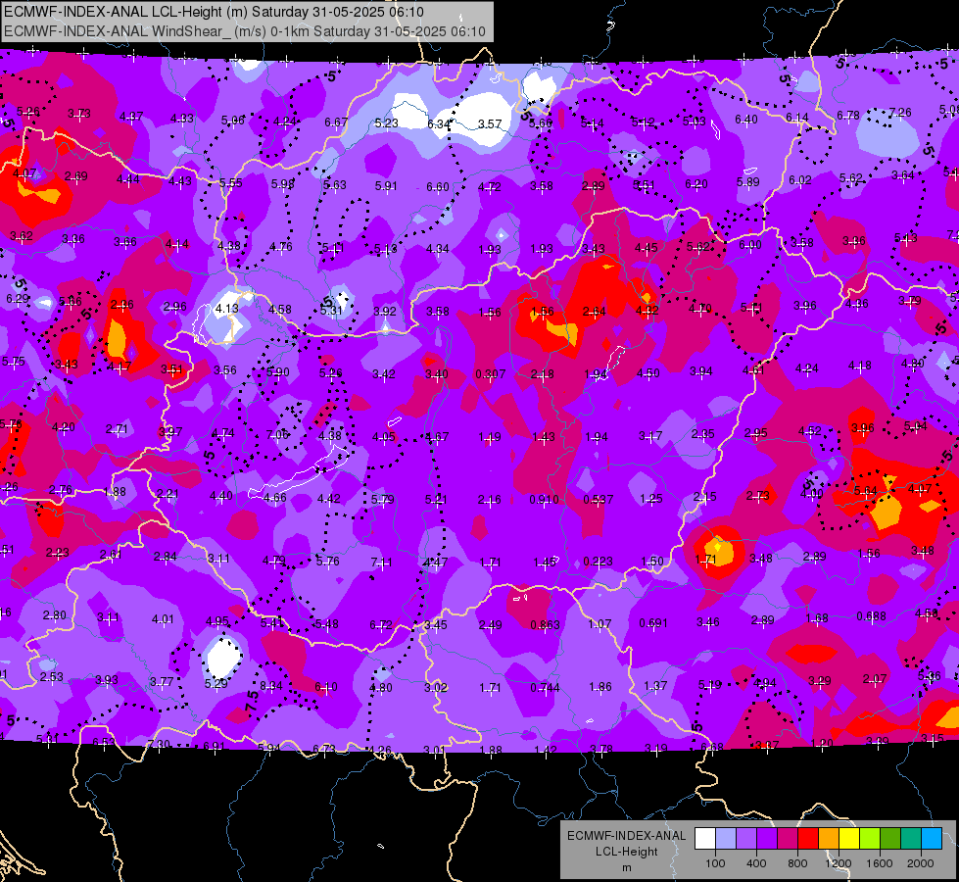
Task: Click the LCL-Height title line at top
Action: [215, 12]
